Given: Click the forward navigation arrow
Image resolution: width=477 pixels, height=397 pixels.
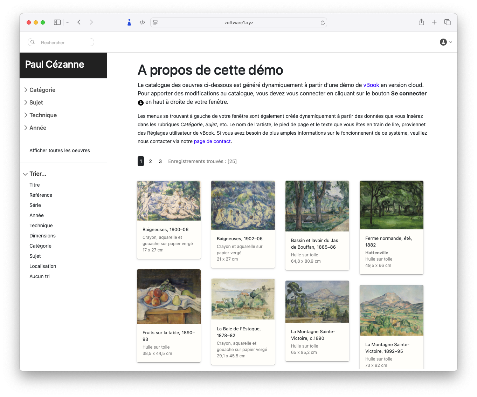Looking at the screenshot, I should tap(91, 22).
